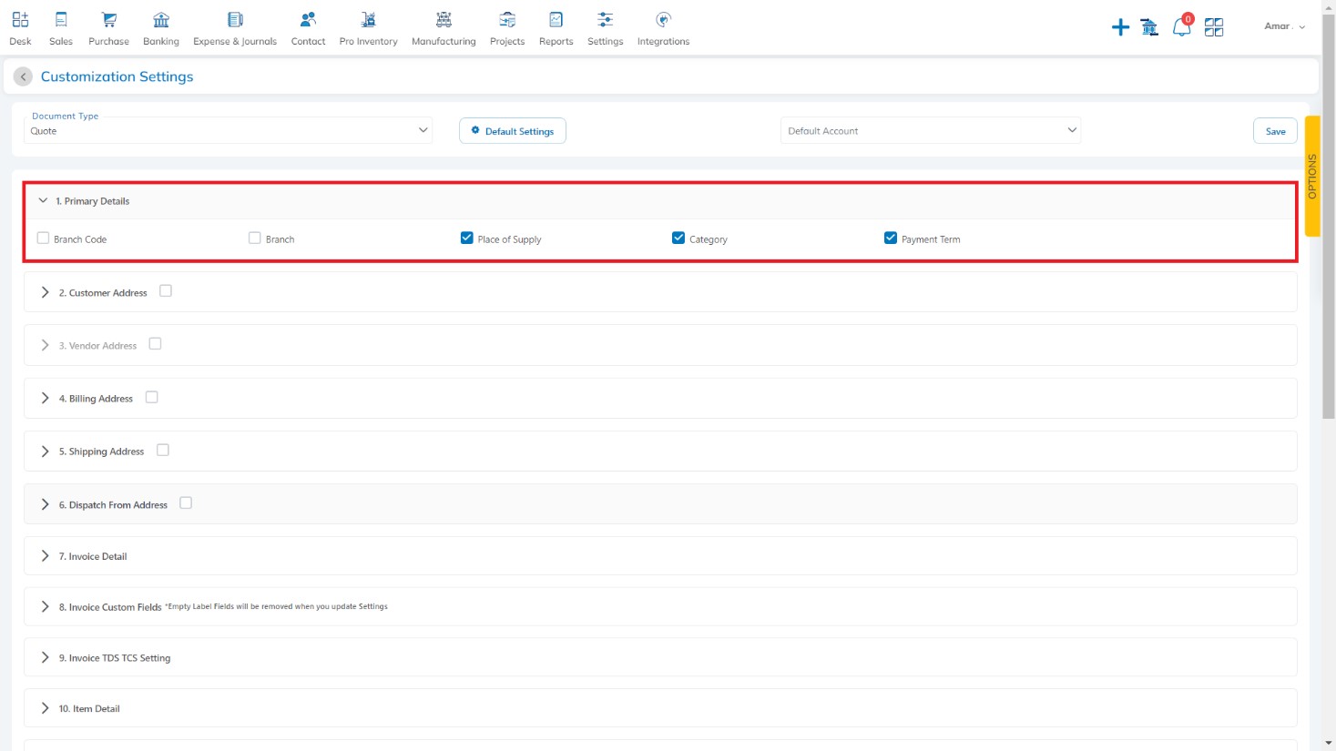Enable the Billing Address checkbox
The width and height of the screenshot is (1336, 751).
pos(151,397)
